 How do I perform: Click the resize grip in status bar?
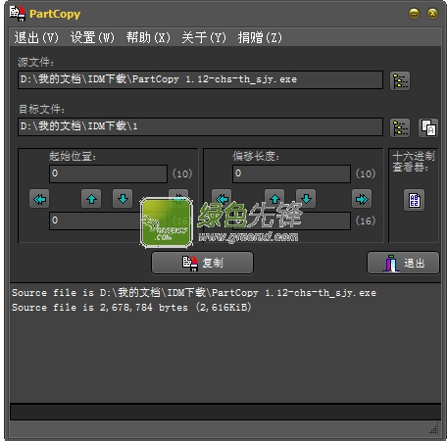click(433, 430)
